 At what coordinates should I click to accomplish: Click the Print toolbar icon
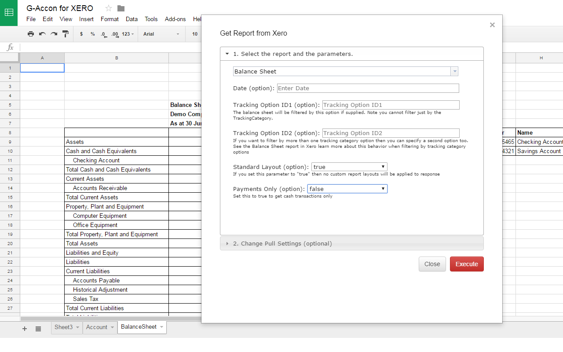tap(30, 34)
